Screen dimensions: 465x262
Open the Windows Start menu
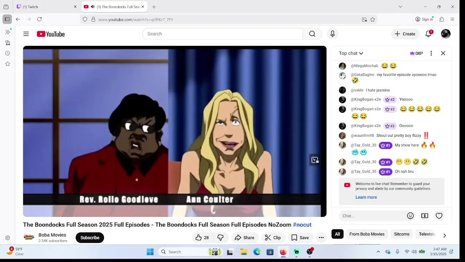pos(150,252)
